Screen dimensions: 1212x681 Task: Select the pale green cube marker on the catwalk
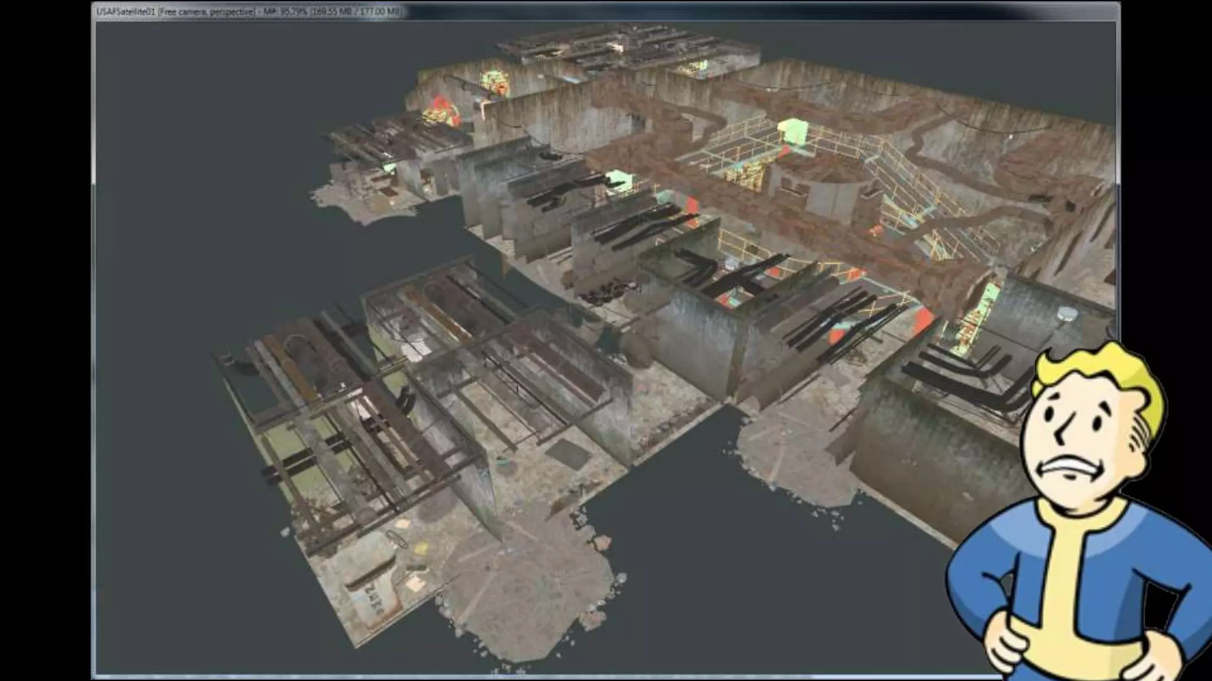792,130
